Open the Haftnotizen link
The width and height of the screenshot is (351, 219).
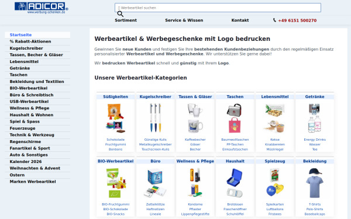[156, 210]
